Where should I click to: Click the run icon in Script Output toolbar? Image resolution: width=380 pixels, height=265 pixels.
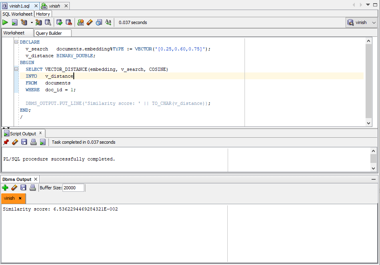pyautogui.click(x=42, y=142)
